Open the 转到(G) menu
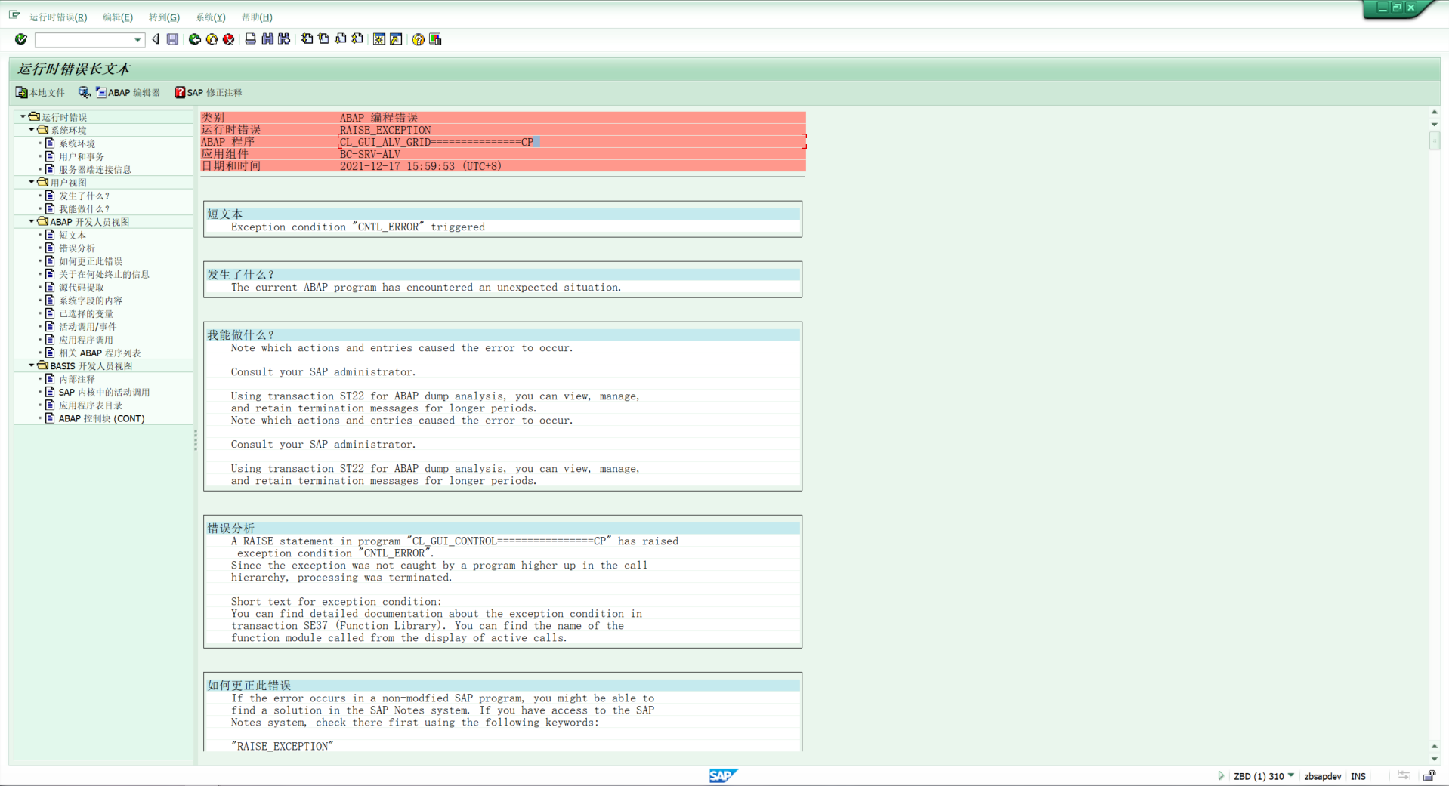Image resolution: width=1449 pixels, height=786 pixels. [x=164, y=17]
